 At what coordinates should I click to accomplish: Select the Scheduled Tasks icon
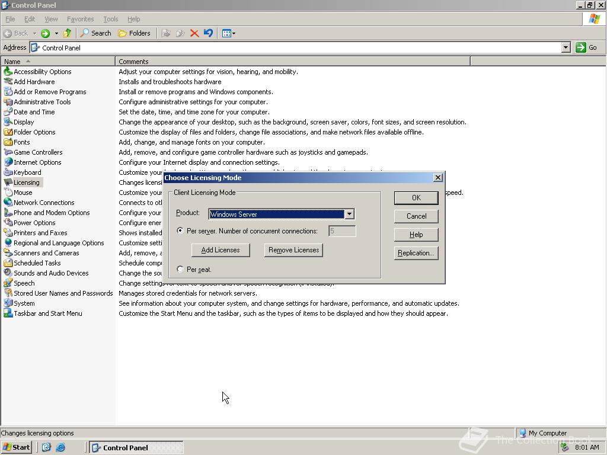[x=8, y=262]
